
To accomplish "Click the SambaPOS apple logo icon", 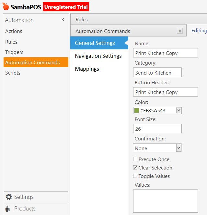I will tap(6, 6).
